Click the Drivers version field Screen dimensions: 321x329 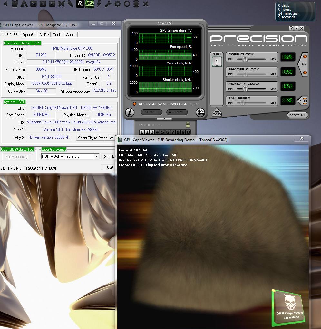(72, 62)
